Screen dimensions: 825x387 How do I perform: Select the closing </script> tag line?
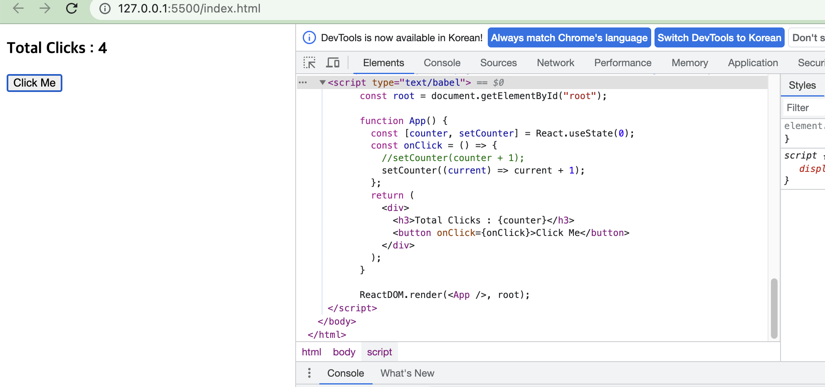pyautogui.click(x=352, y=308)
